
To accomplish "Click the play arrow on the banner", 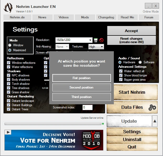I will (x=8, y=132).
